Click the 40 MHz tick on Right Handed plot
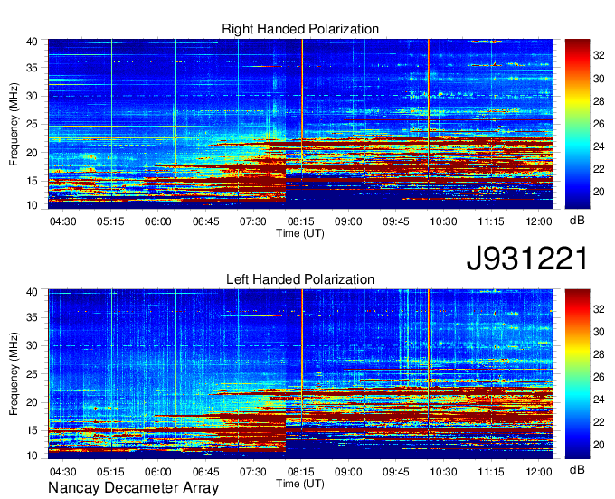The image size is (615, 499). tap(32, 42)
